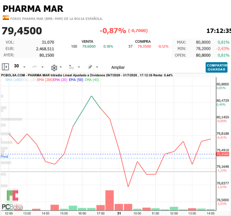Click the COMPRA -0,12% percentage

pos(163,47)
